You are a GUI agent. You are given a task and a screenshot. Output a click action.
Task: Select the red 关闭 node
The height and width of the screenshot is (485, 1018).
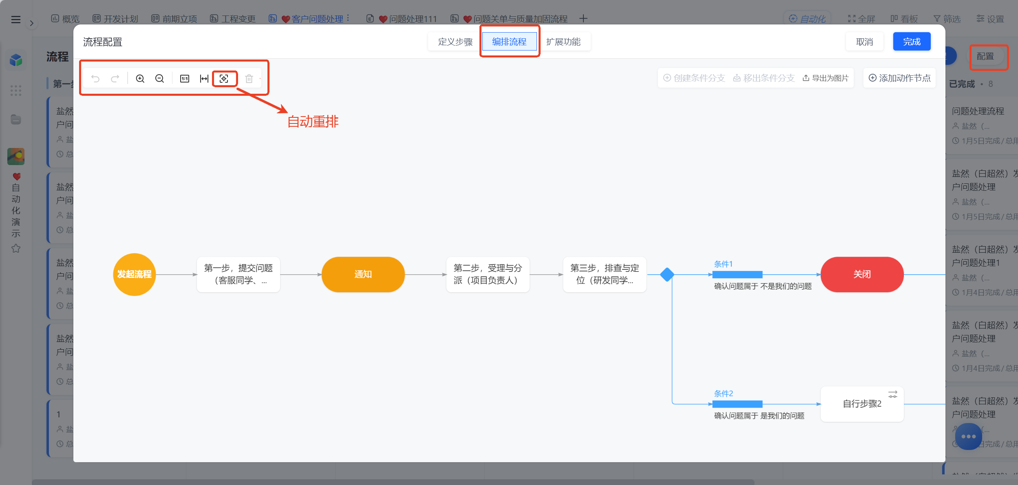862,274
